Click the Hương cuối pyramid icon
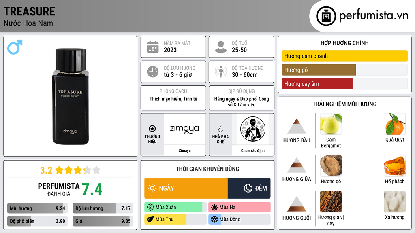415x233 pixels. 297,204
